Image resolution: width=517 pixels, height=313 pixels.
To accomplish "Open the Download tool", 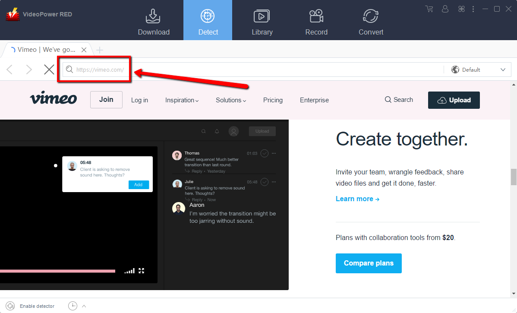I will pyautogui.click(x=153, y=20).
